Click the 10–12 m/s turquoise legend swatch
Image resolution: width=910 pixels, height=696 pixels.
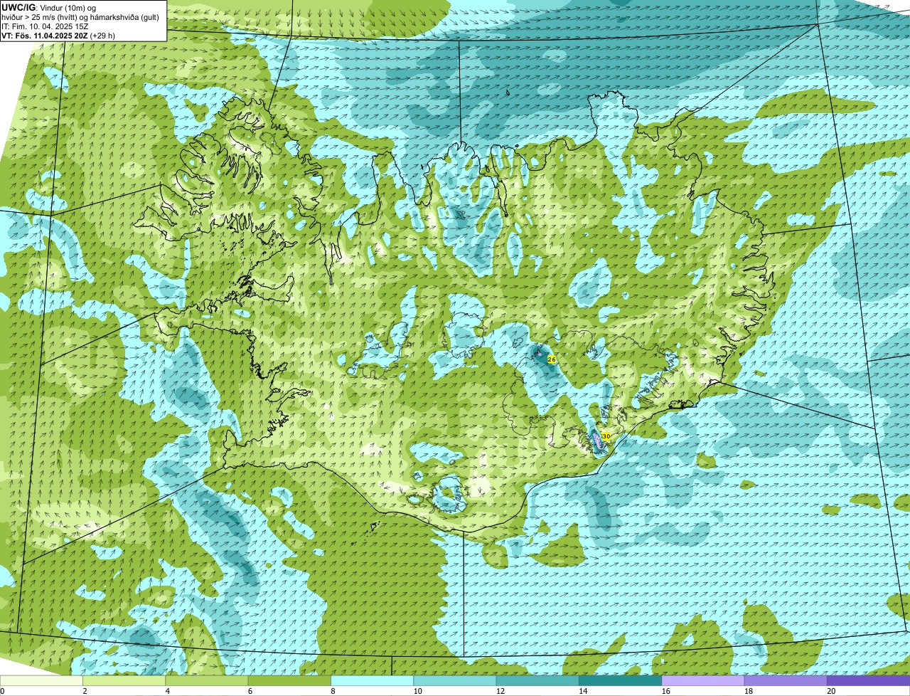[455, 681]
